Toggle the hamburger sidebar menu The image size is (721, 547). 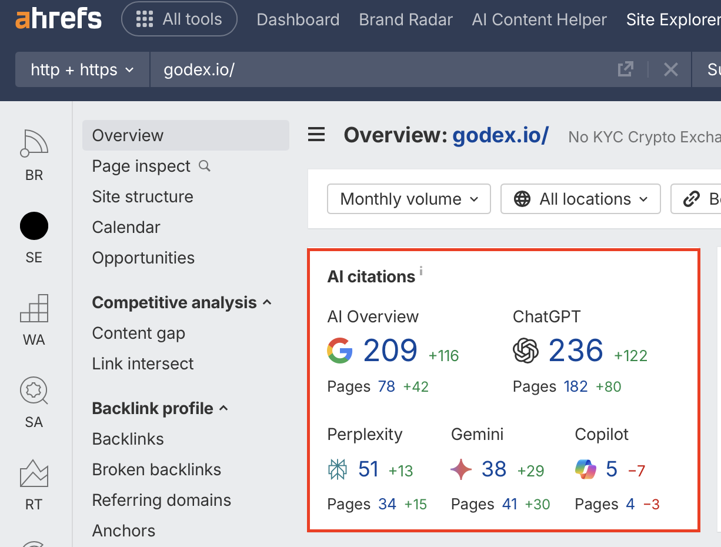316,135
